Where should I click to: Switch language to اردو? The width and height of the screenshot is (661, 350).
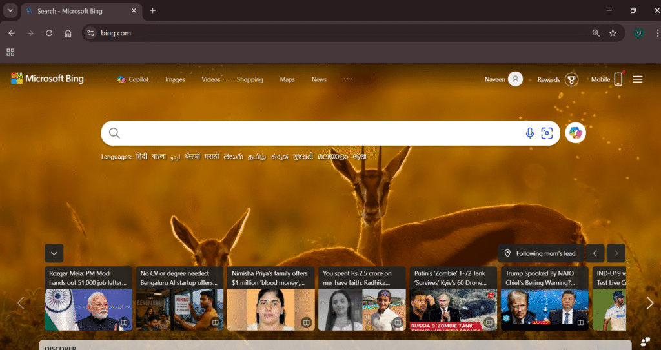pos(176,157)
